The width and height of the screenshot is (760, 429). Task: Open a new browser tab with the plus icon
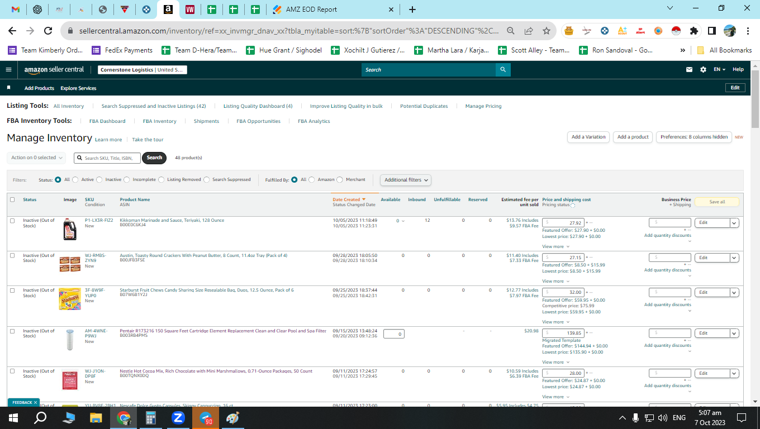click(x=412, y=9)
